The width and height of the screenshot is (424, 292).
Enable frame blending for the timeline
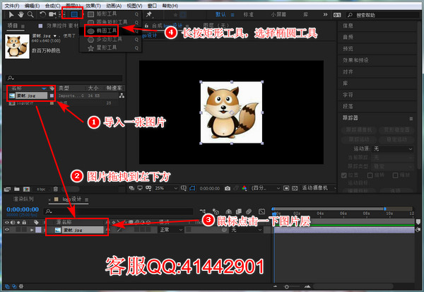[239, 211]
